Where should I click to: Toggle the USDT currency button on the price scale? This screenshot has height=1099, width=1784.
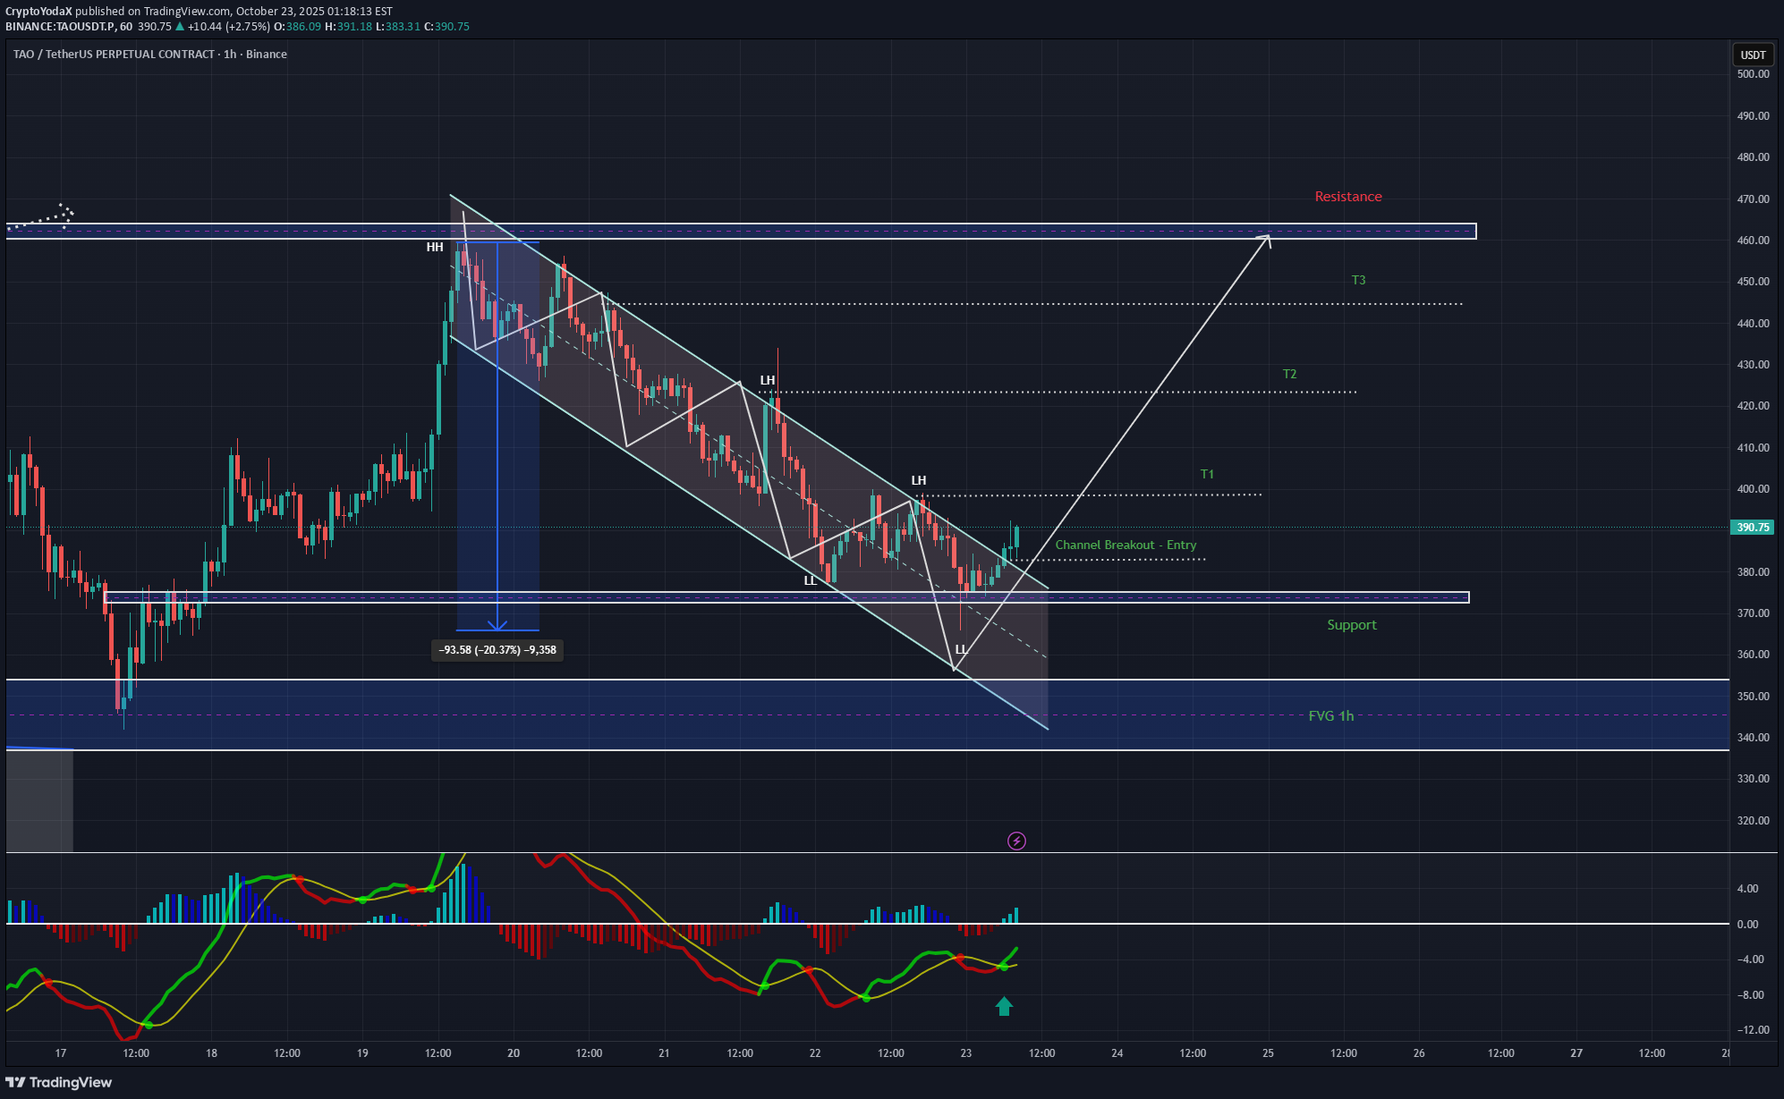coord(1752,55)
